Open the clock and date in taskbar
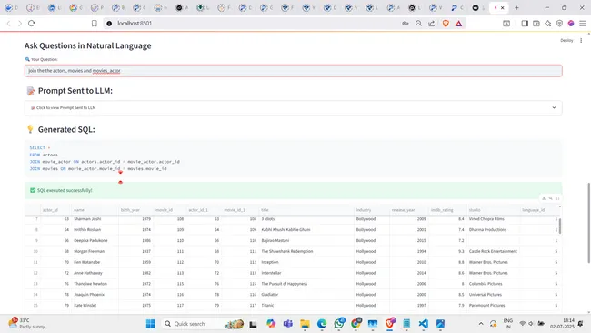The width and height of the screenshot is (591, 333). coord(562,324)
